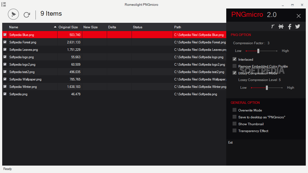Click the circular refresh/reset icon
Image resolution: width=308 pixels, height=173 pixels.
27,15
